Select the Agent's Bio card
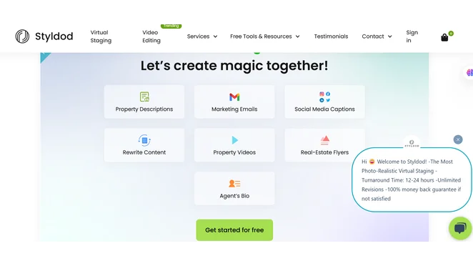Image resolution: width=473 pixels, height=266 pixels. [x=234, y=188]
